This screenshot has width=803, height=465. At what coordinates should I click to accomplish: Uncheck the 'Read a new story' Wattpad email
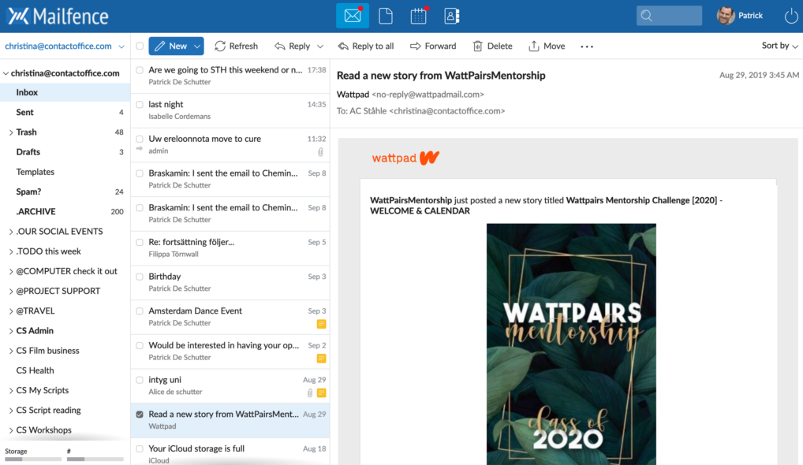[x=140, y=414]
